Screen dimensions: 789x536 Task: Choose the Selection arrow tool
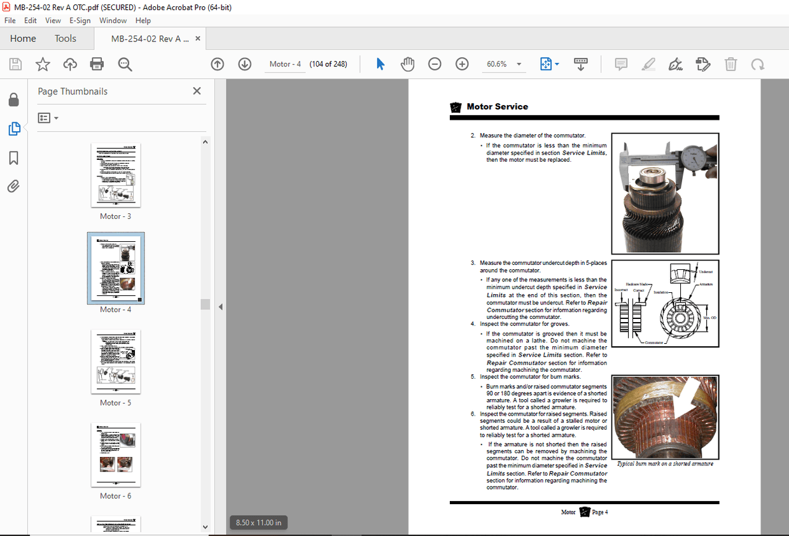(x=381, y=64)
